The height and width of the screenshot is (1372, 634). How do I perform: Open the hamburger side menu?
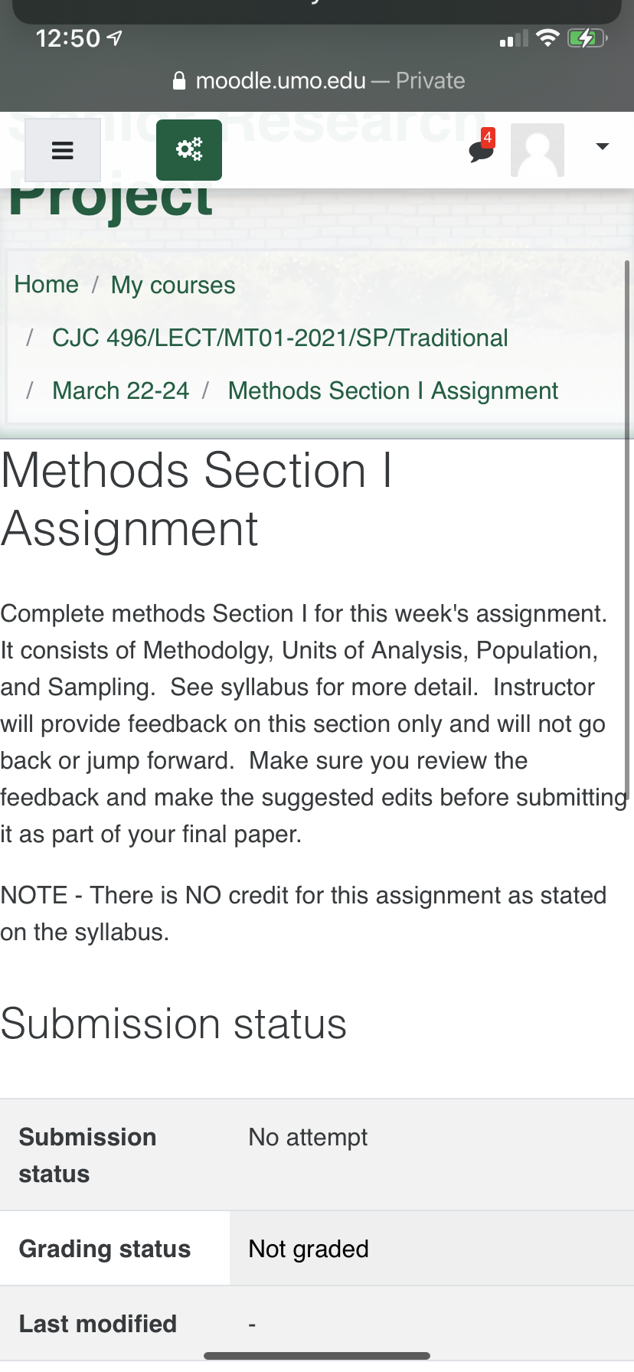63,150
